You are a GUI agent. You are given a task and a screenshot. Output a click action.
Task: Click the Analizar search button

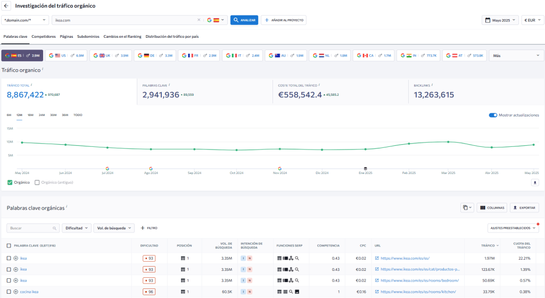244,20
